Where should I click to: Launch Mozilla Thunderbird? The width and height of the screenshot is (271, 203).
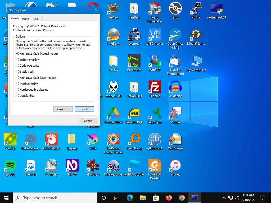tap(175, 65)
